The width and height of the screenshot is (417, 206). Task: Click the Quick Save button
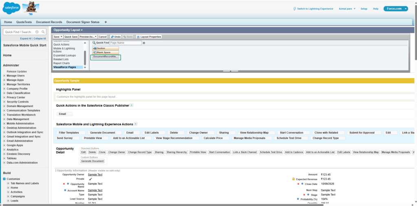71,37
